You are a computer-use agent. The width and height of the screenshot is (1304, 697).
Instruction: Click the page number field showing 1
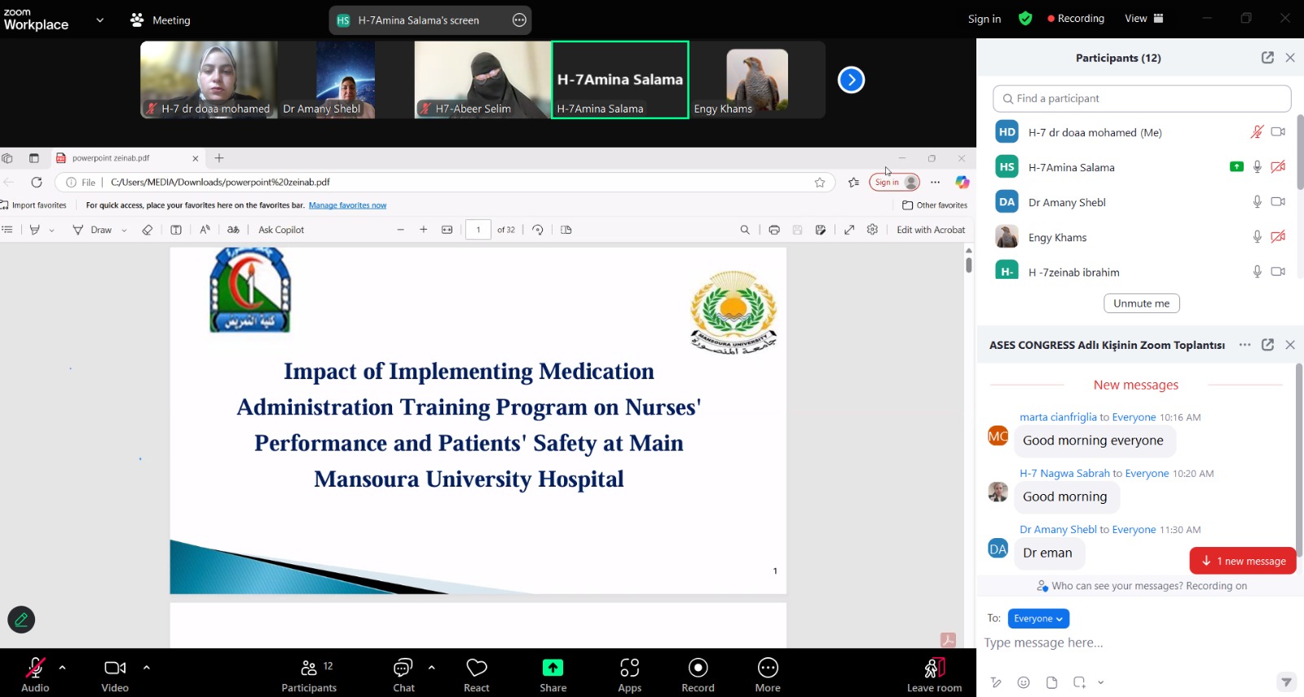(x=478, y=230)
